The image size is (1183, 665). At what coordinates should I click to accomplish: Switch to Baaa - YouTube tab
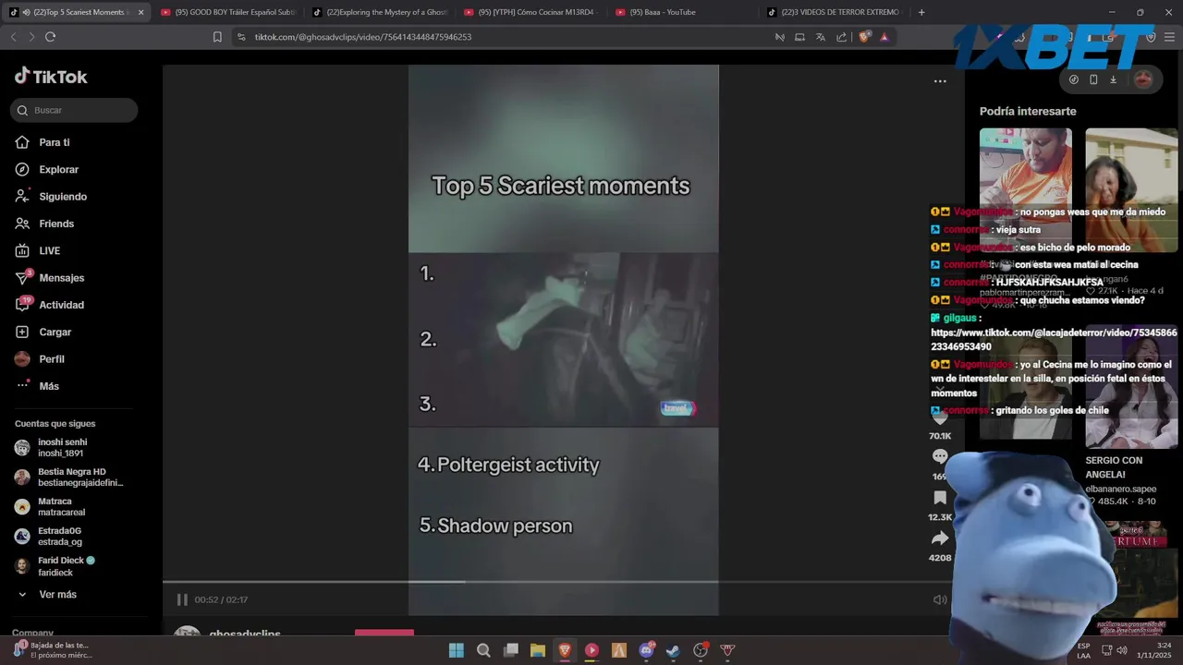click(x=682, y=12)
